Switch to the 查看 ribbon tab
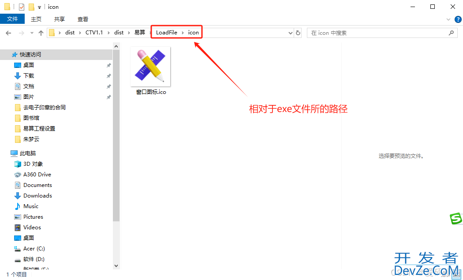Viewport: 463px width, 280px height. pos(83,19)
